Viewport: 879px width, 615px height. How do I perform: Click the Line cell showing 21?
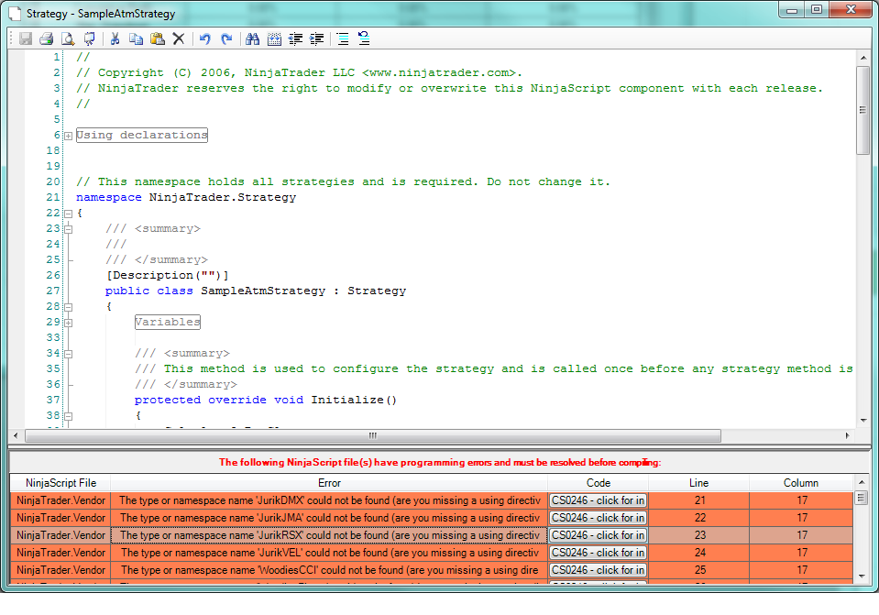(x=699, y=500)
